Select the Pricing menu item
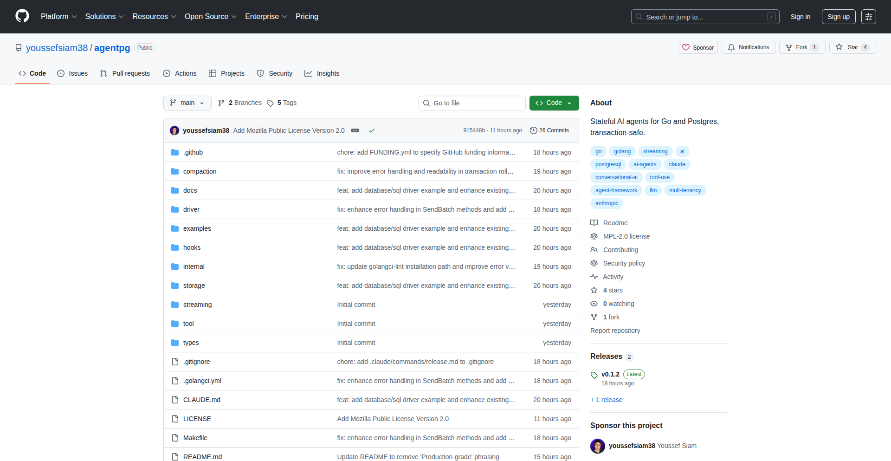Viewport: 891px width, 461px height. pos(307,17)
